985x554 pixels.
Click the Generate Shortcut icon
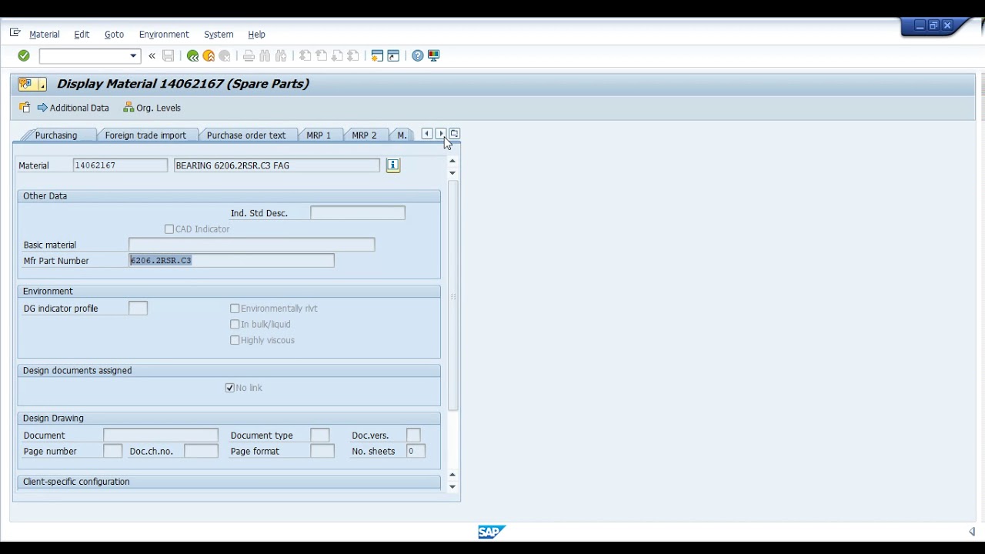tap(393, 55)
